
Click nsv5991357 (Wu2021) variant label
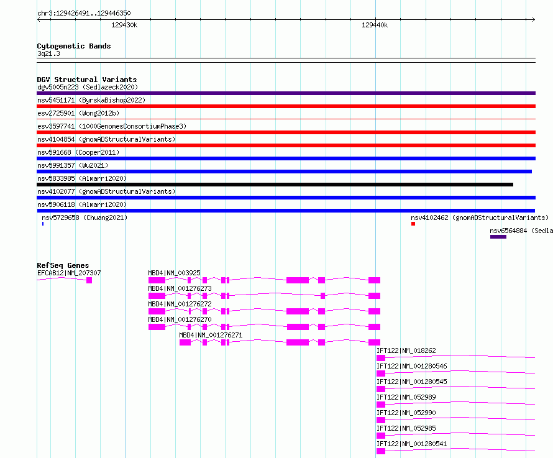(x=73, y=165)
